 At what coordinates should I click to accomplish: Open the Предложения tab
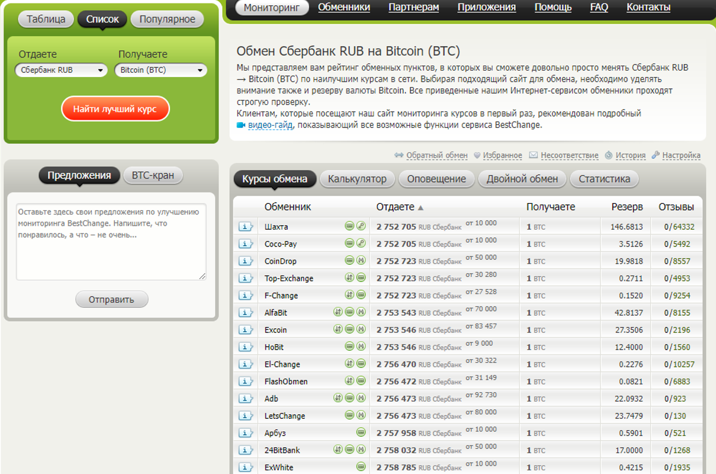point(79,175)
